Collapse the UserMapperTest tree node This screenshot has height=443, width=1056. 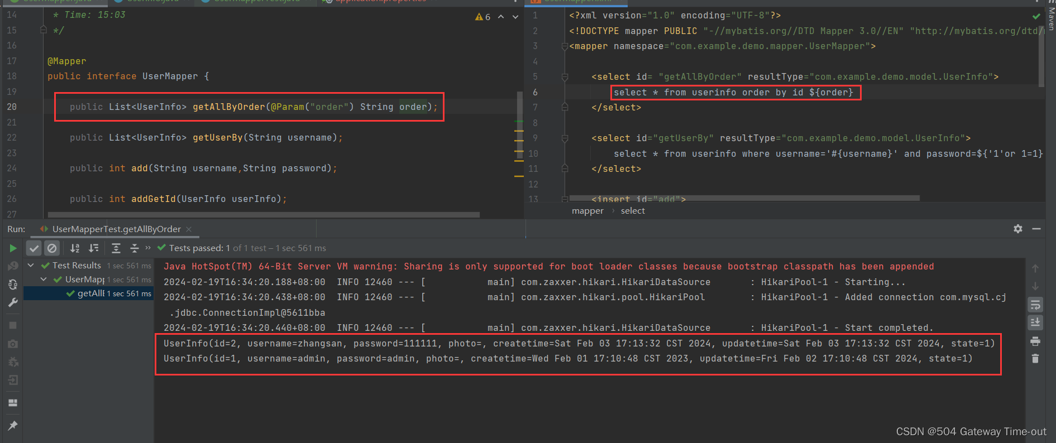[44, 279]
